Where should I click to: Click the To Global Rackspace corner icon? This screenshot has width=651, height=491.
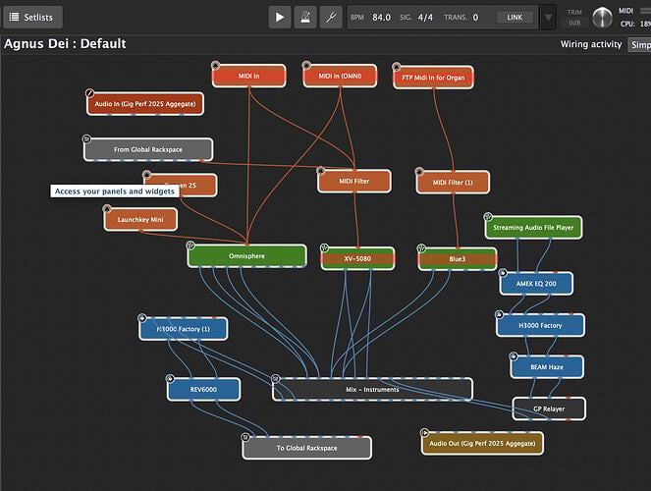pos(245,437)
